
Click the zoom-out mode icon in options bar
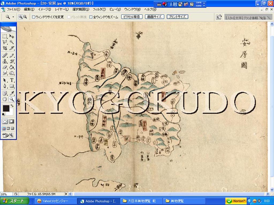[25, 17]
